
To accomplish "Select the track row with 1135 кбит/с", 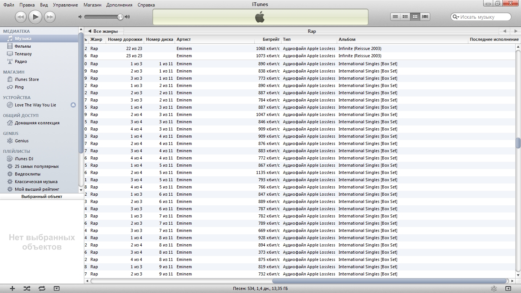I will click(x=299, y=172).
